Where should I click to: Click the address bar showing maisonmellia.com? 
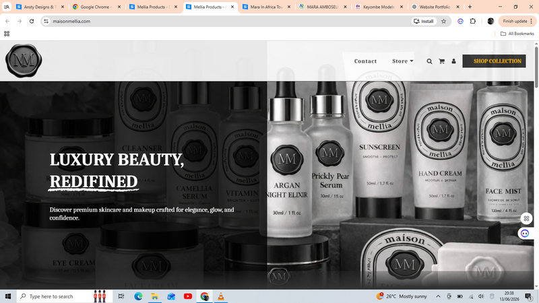click(227, 22)
